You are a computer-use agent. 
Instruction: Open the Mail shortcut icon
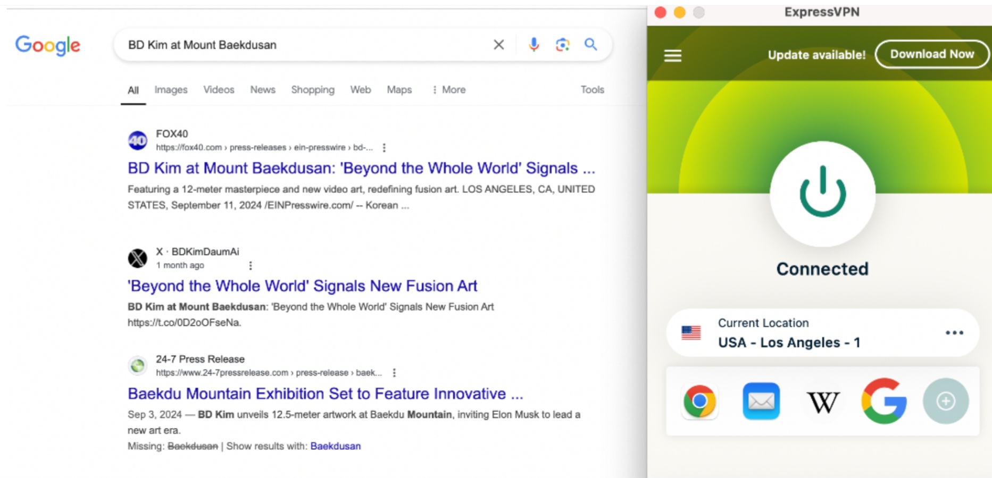click(761, 401)
